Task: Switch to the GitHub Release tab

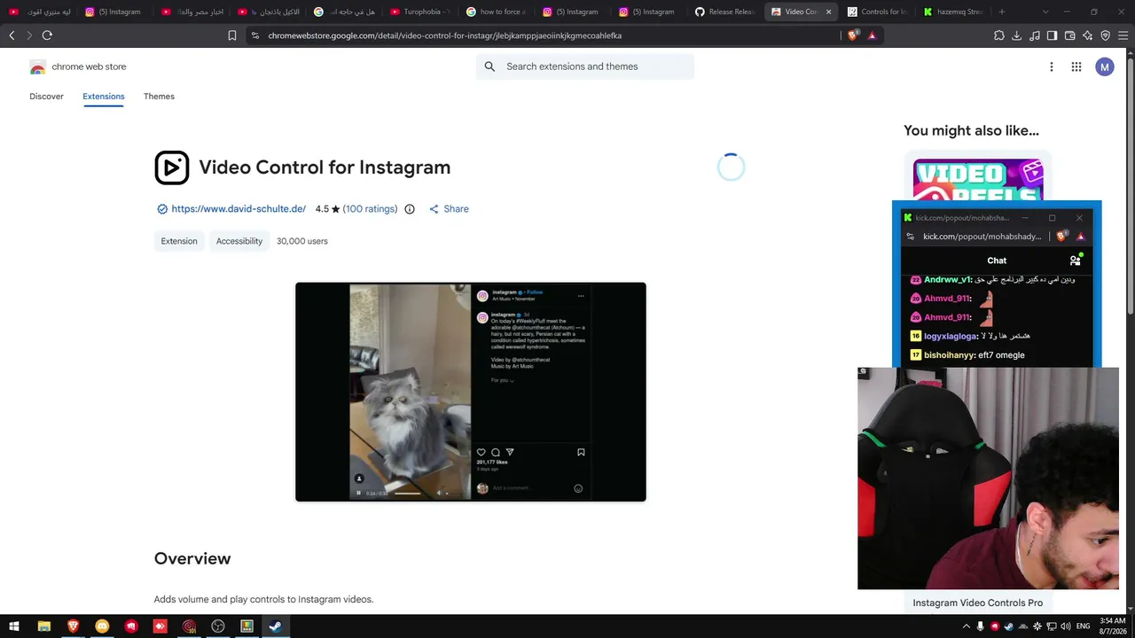Action: pos(724,12)
